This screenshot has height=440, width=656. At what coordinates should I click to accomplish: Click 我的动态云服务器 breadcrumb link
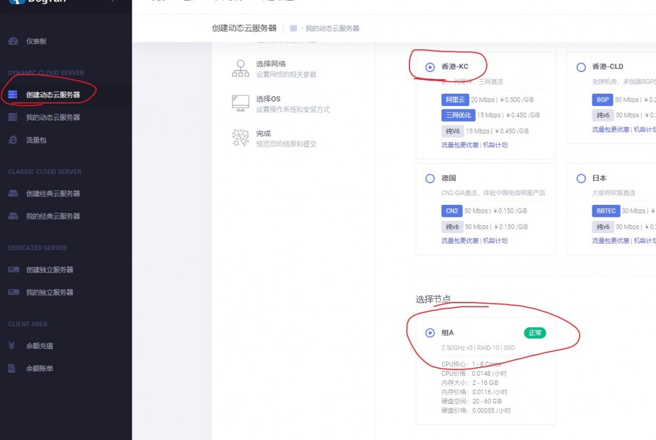coord(332,28)
